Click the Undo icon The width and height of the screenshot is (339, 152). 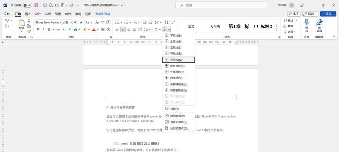click(x=7, y=21)
